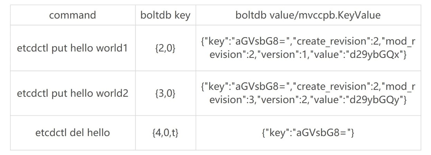The height and width of the screenshot is (155, 431).
Task: Click '"version":2' text in second value
Action: click(276, 100)
